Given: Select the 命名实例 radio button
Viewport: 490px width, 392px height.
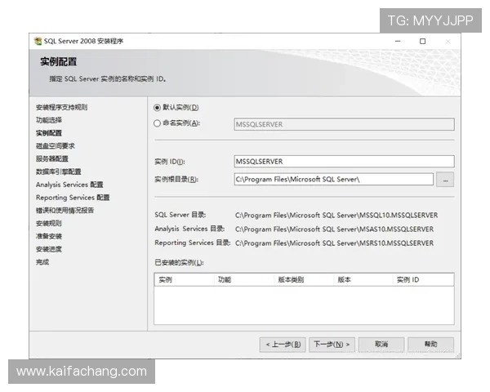Looking at the screenshot, I should pyautogui.click(x=157, y=123).
